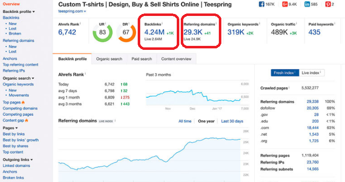Go to Overview in sidebar
The width and height of the screenshot is (345, 182).
coord(11,4)
